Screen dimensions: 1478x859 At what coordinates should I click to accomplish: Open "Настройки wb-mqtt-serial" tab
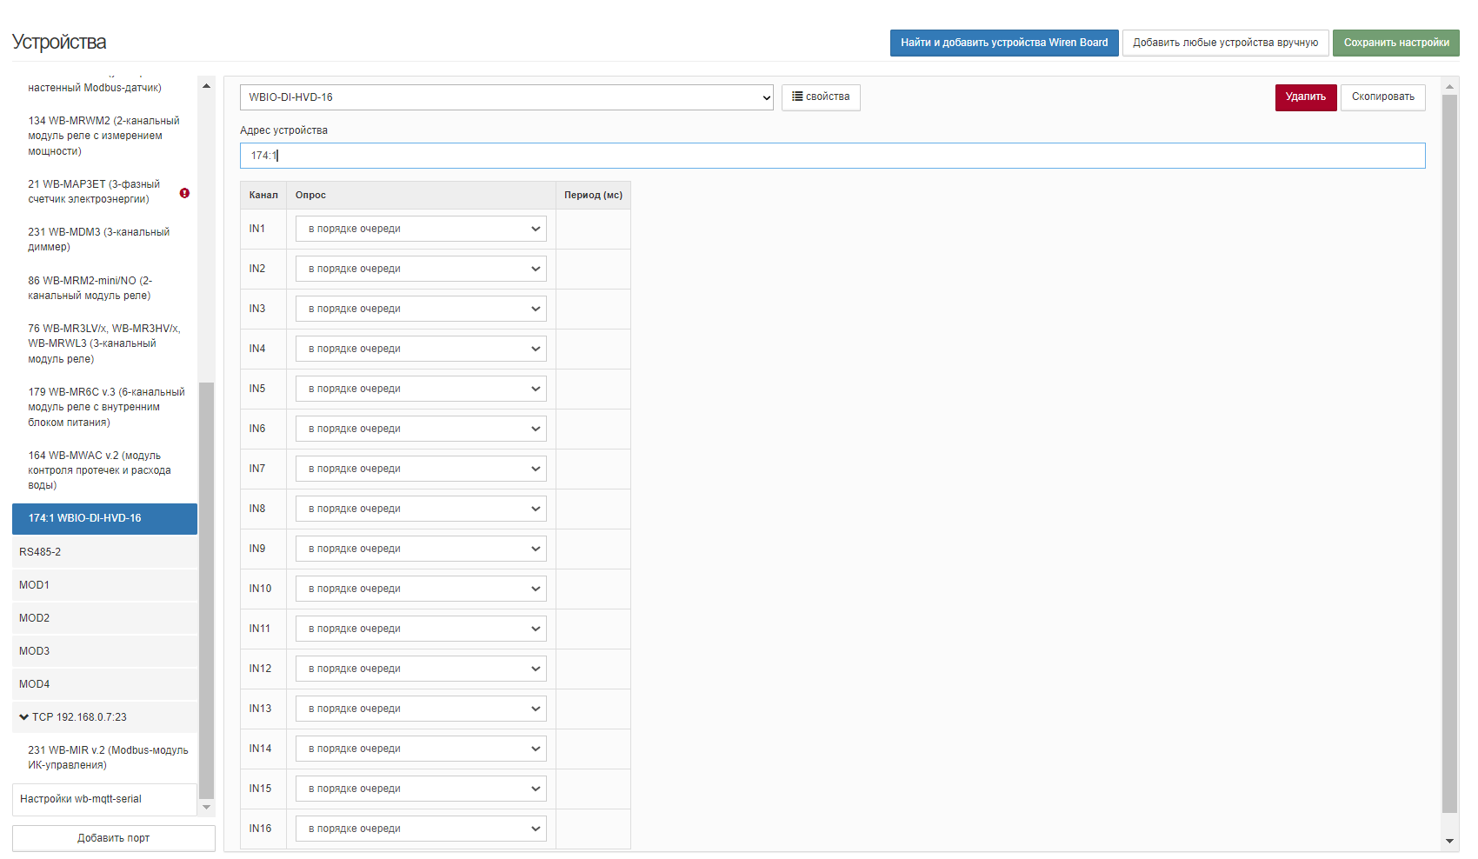(x=104, y=800)
